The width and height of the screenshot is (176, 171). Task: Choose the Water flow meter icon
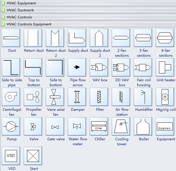click(77, 126)
